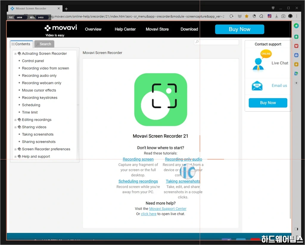Open the Sharing screenshots topic
The image size is (305, 245).
pyautogui.click(x=39, y=142)
